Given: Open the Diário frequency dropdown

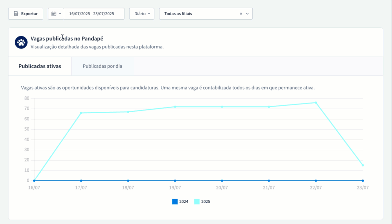Looking at the screenshot, I should click(142, 14).
